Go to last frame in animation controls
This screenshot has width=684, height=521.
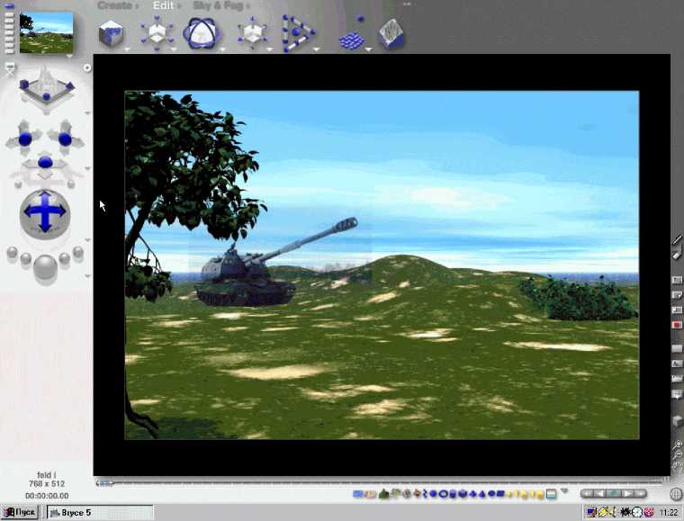(x=641, y=493)
